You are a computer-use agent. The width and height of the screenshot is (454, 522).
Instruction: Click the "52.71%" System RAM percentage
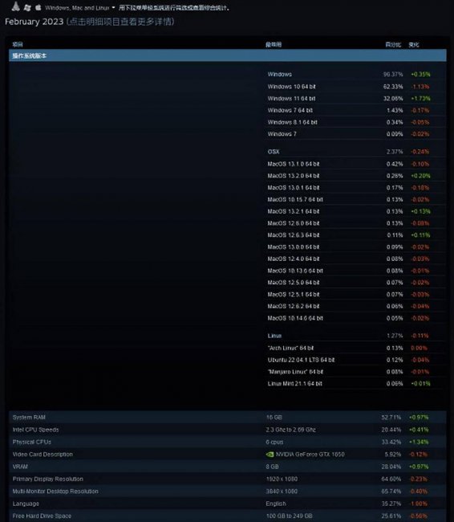coord(391,418)
